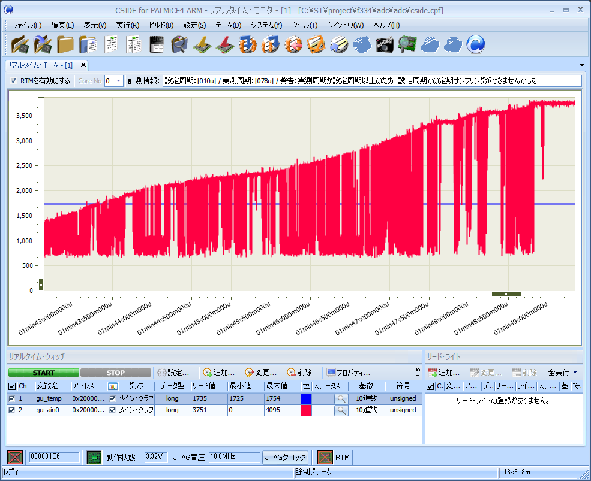Click the watch panel 削除 button
Image resolution: width=591 pixels, height=481 pixels.
(299, 373)
